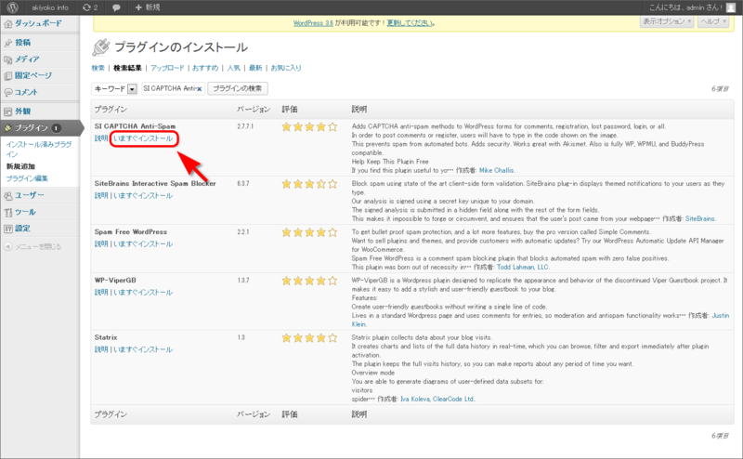Open the WordPress logo menu
The height and width of the screenshot is (459, 743).
pos(12,7)
